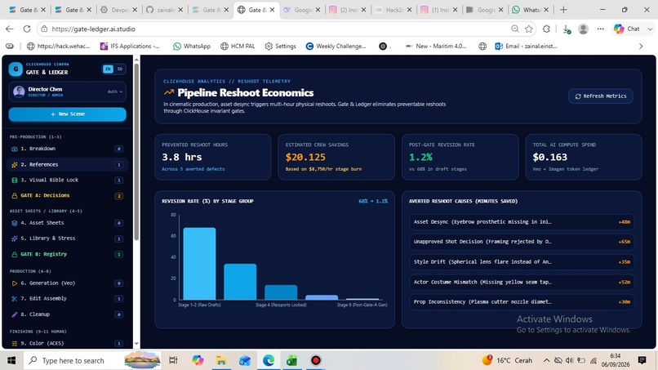Click the Total AI Compute Spend value
This screenshot has height=370, width=658.
pos(549,157)
